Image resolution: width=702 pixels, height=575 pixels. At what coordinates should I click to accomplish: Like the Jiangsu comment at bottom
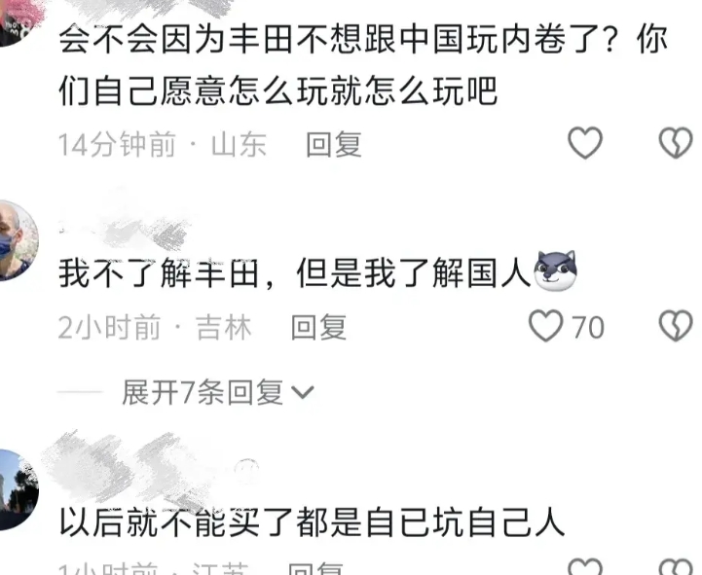(x=585, y=567)
